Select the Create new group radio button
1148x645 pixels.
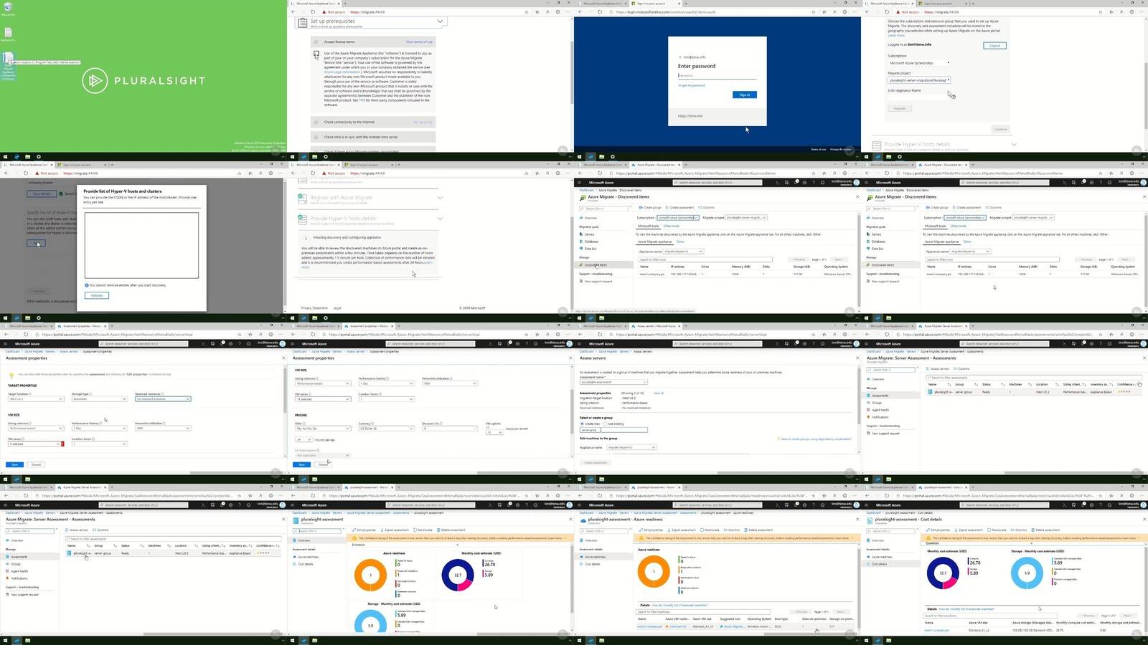pos(582,424)
